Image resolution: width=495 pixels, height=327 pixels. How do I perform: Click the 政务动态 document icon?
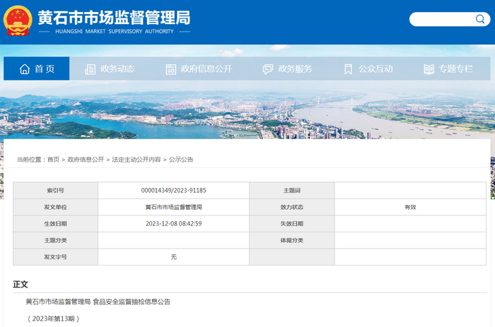pos(90,69)
